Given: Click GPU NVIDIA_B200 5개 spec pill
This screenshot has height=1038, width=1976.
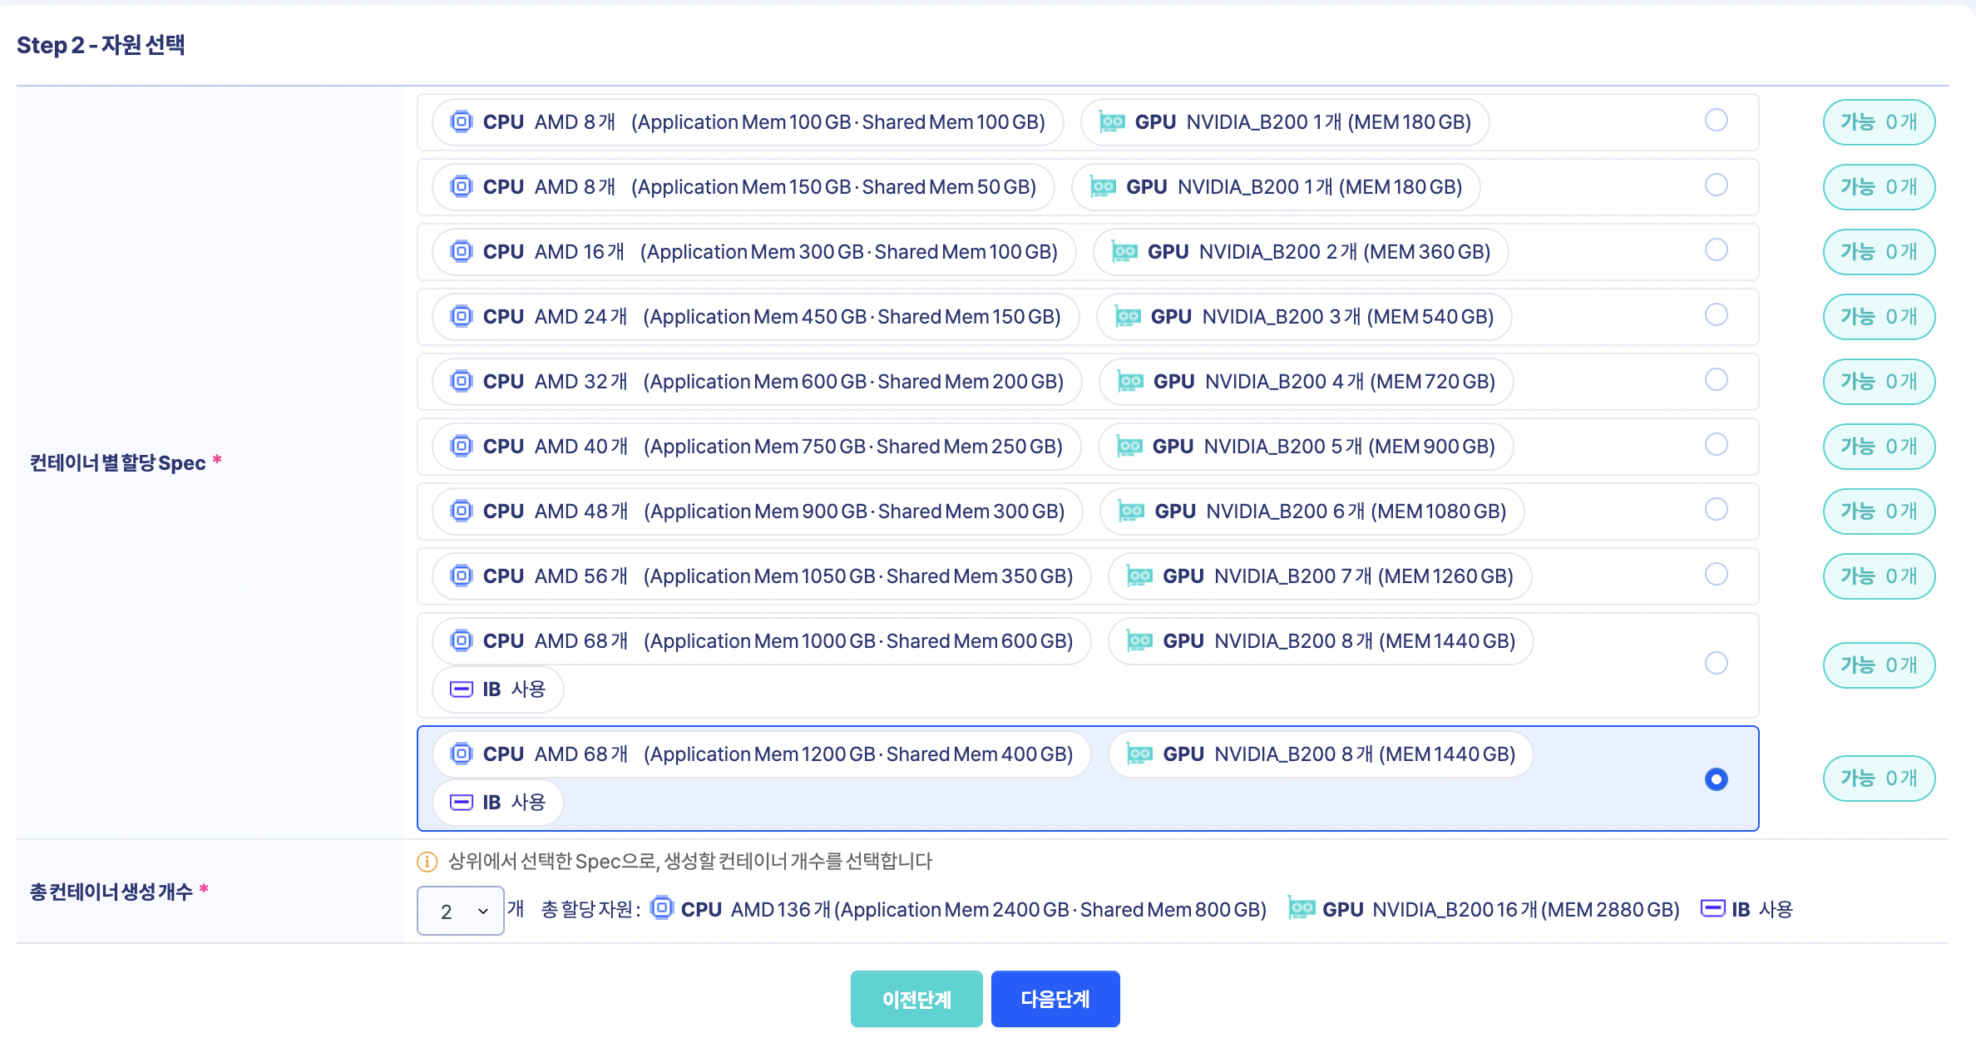Looking at the screenshot, I should (x=1305, y=447).
